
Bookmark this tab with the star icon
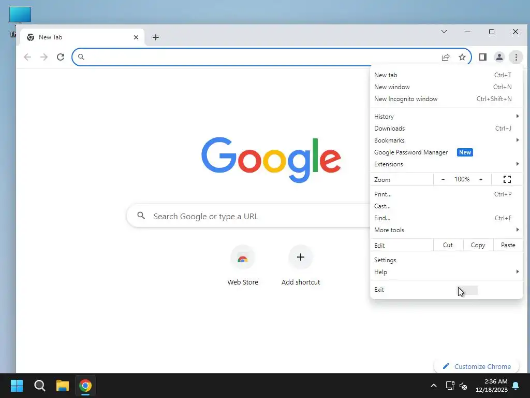point(462,57)
